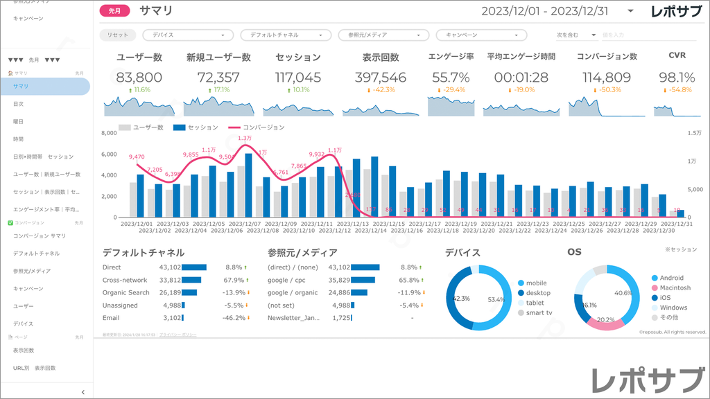The width and height of the screenshot is (710, 399).
Task: Expand the デフォルトチャネル filter dropdown
Action: point(286,35)
